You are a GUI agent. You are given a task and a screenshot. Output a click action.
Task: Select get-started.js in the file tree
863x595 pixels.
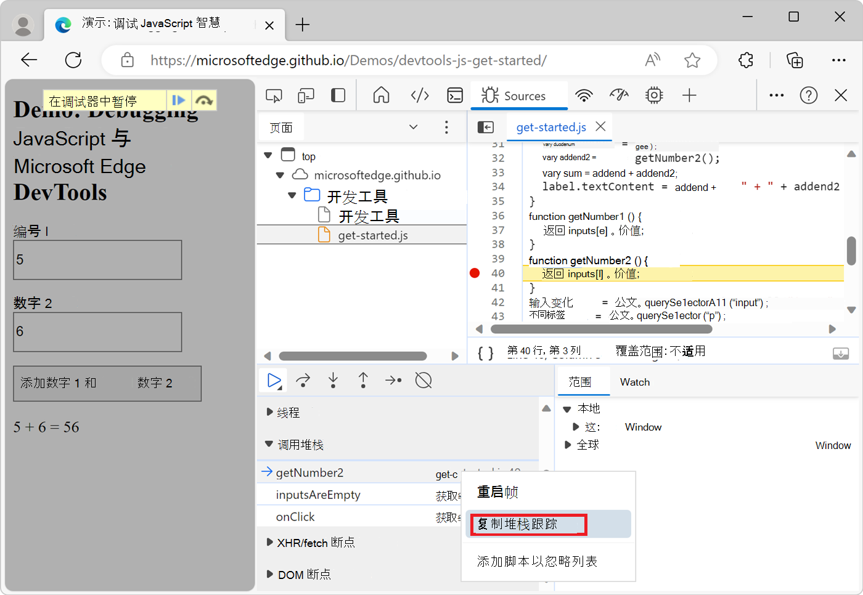(372, 235)
